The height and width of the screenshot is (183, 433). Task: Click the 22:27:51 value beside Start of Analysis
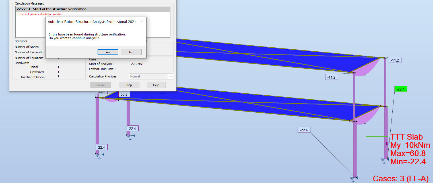pos(137,64)
